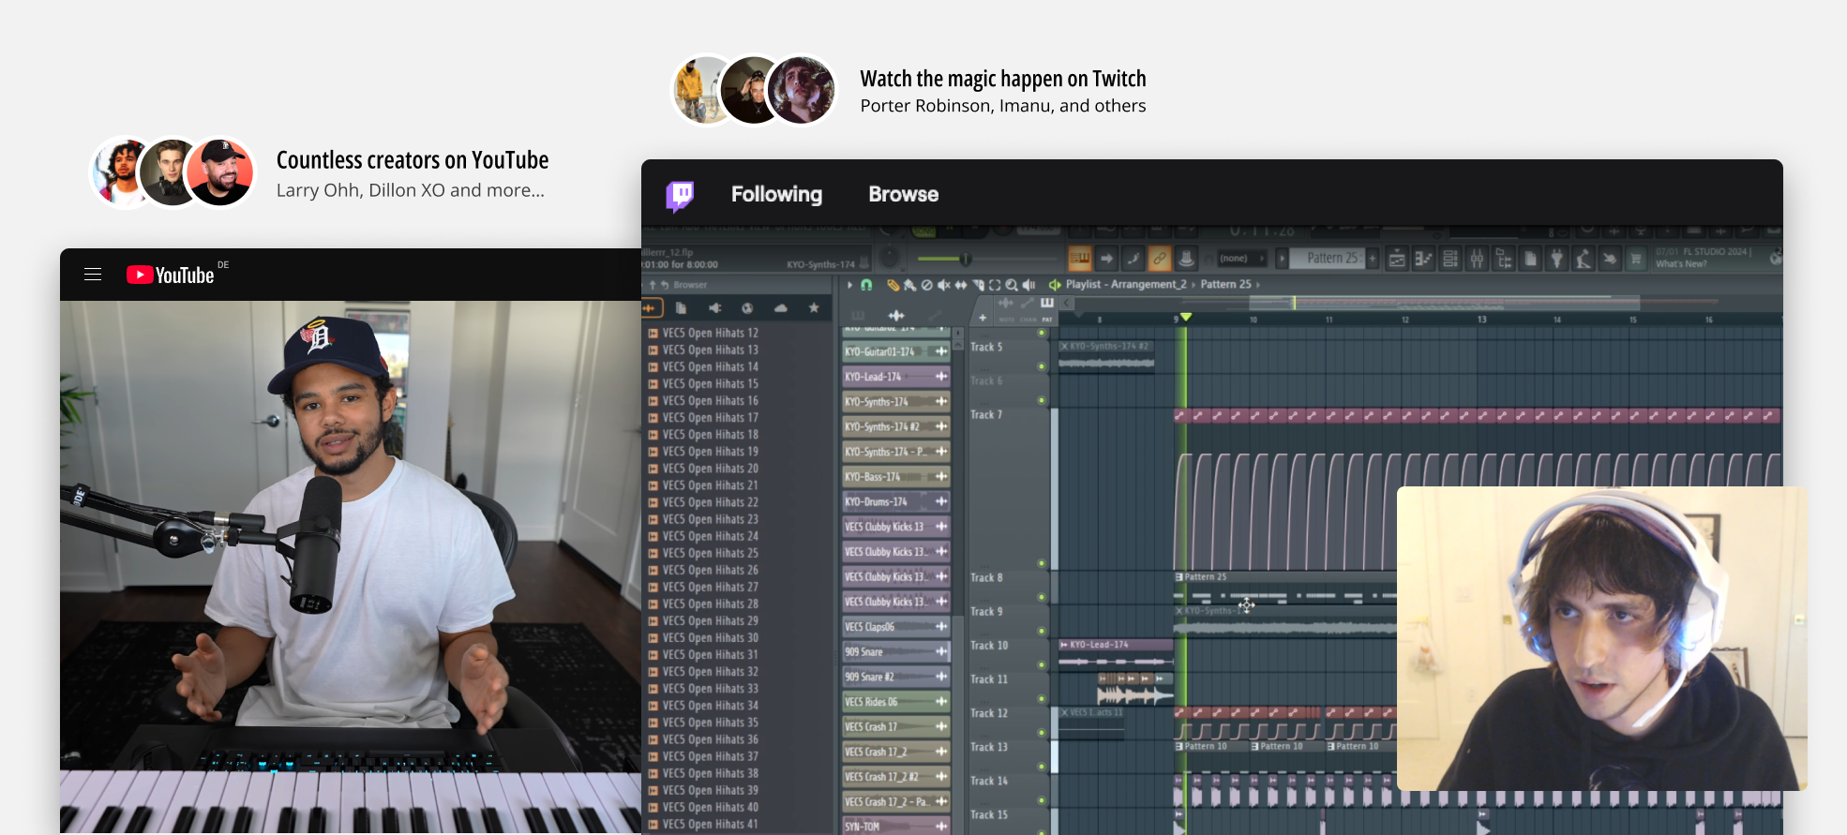This screenshot has height=835, width=1847.
Task: Select VEC5 Claps06 in the picker panel
Action: (x=896, y=627)
